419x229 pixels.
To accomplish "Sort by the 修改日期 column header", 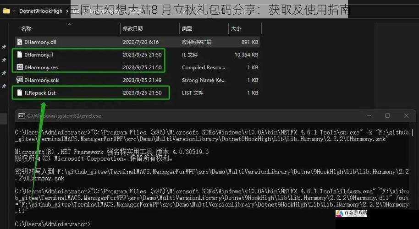I will click(x=133, y=28).
